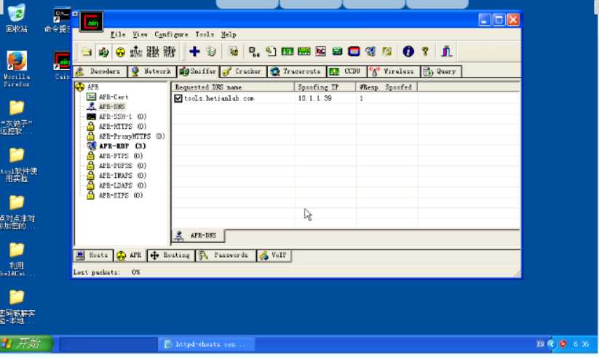Switch to the Network tab
The height and width of the screenshot is (358, 599).
(152, 71)
